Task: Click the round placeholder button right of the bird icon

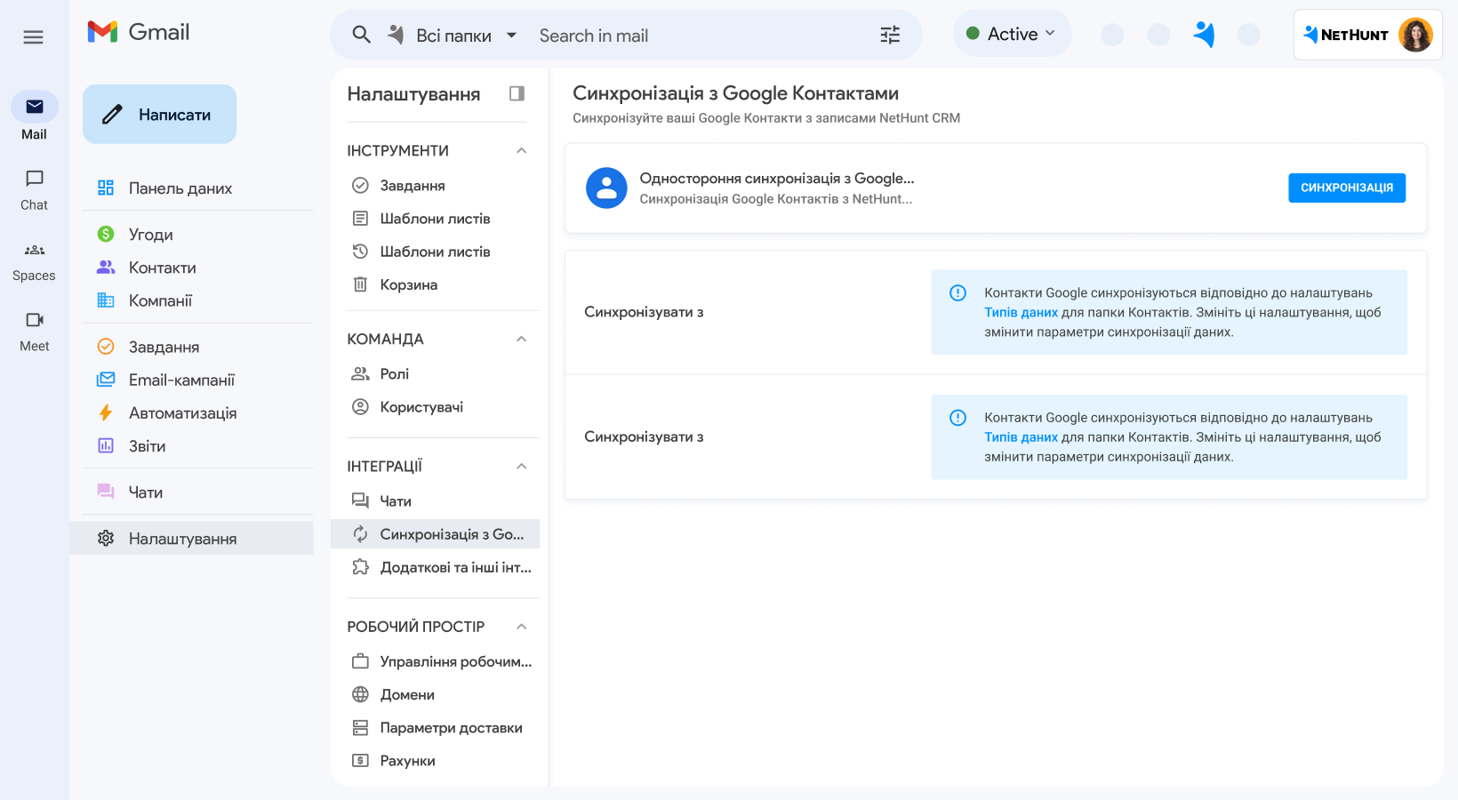Action: pos(1249,35)
